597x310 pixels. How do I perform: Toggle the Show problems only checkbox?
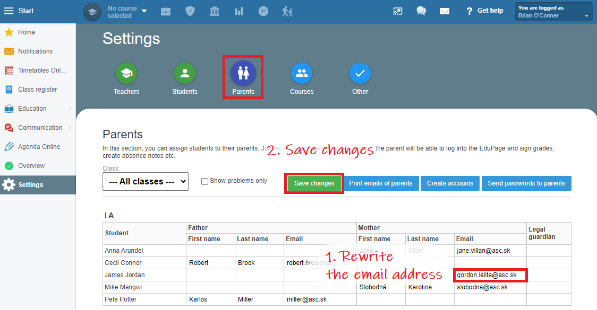(x=205, y=181)
